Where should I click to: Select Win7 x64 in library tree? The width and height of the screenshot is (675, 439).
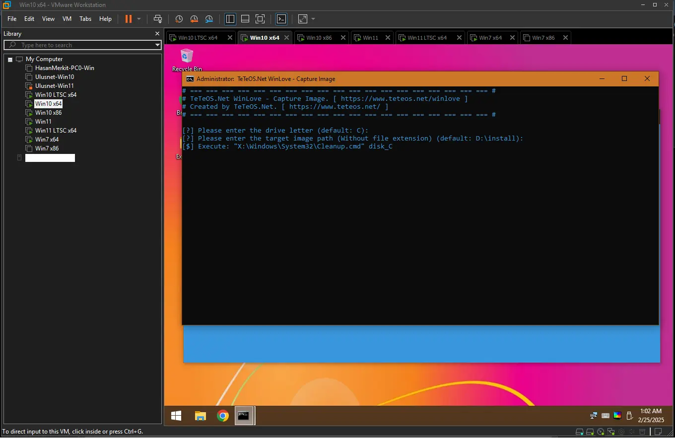(47, 140)
